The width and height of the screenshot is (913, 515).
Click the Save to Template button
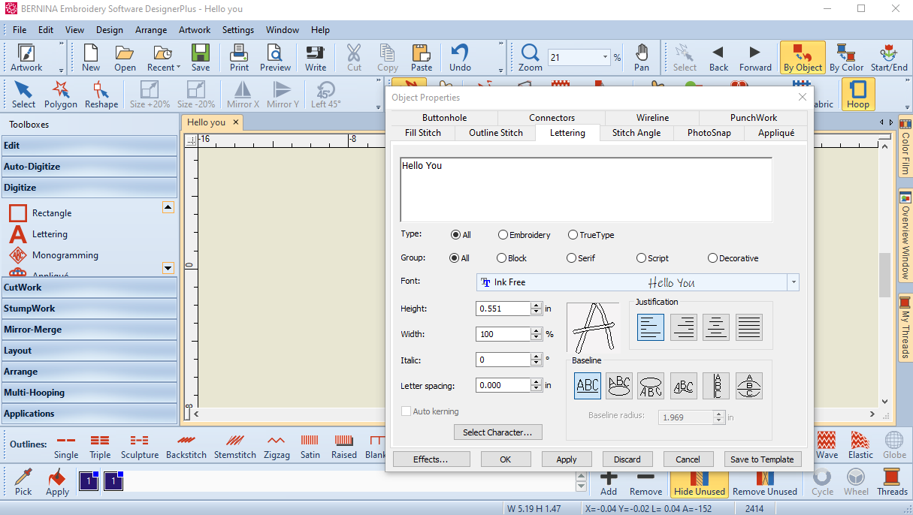[x=762, y=459]
